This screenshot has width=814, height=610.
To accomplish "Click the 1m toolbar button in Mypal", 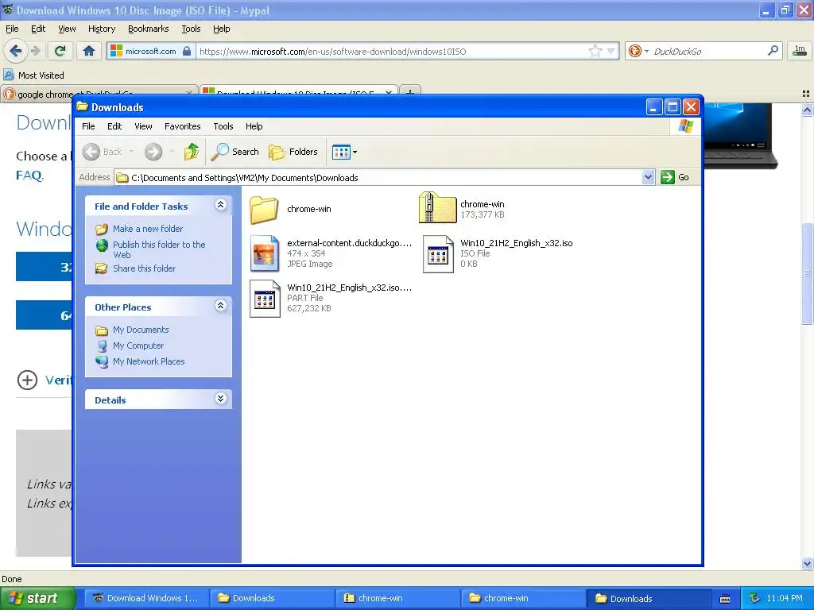I will 800,50.
